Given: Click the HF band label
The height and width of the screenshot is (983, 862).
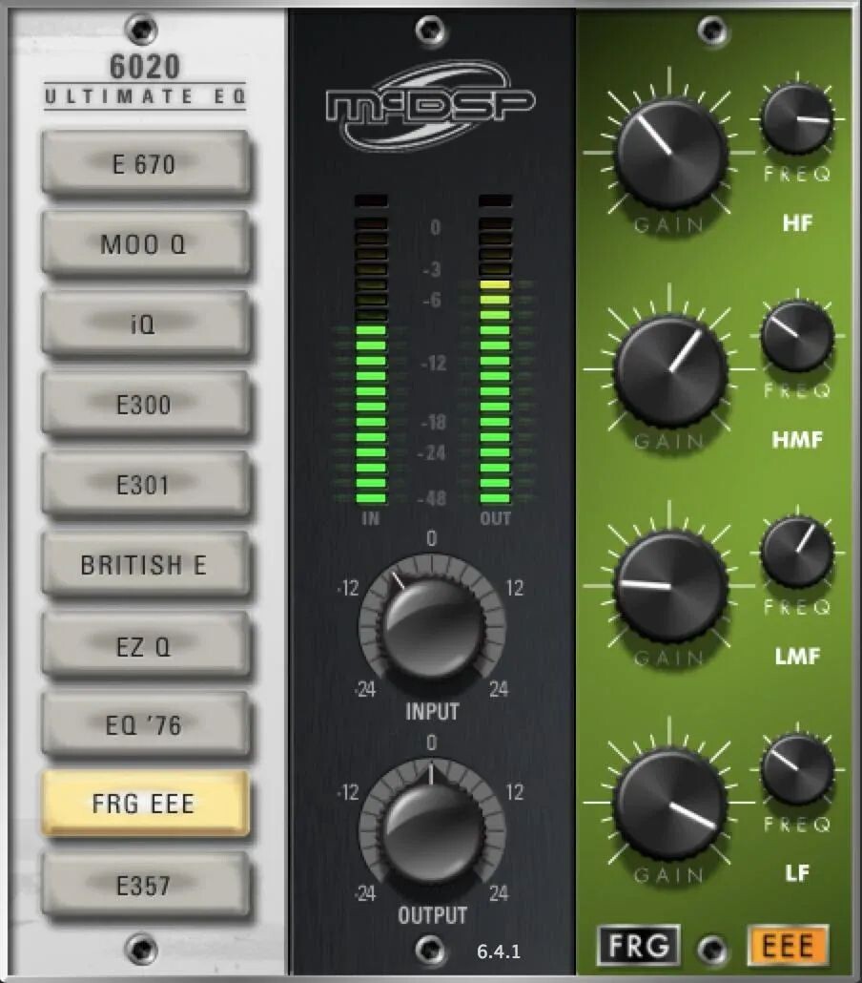Looking at the screenshot, I should [797, 222].
